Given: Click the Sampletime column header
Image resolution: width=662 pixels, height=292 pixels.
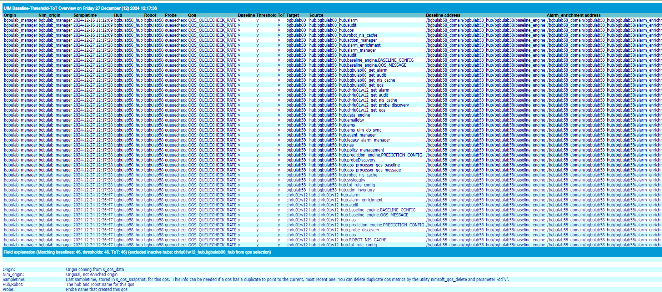Looking at the screenshot, I should pyautogui.click(x=85, y=15).
